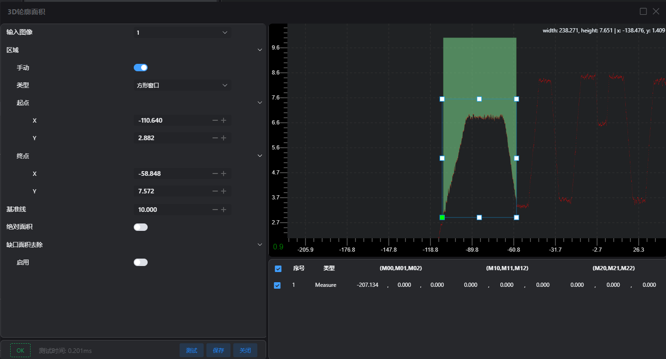Screen dimensions: 666x359
Task: Collapse the 缺口面积去除 section
Action: [x=260, y=245]
